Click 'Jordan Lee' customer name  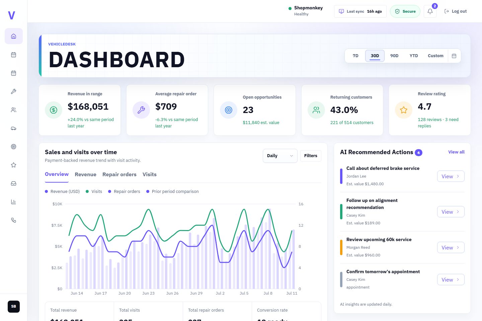coord(356,176)
